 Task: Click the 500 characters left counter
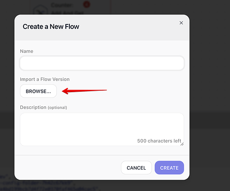point(159,141)
